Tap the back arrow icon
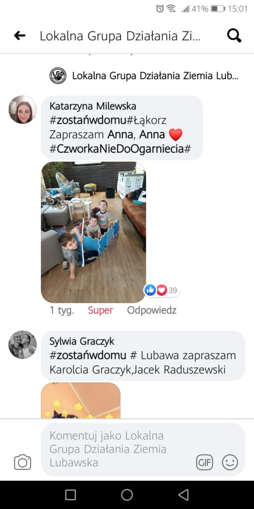 pos(20,36)
